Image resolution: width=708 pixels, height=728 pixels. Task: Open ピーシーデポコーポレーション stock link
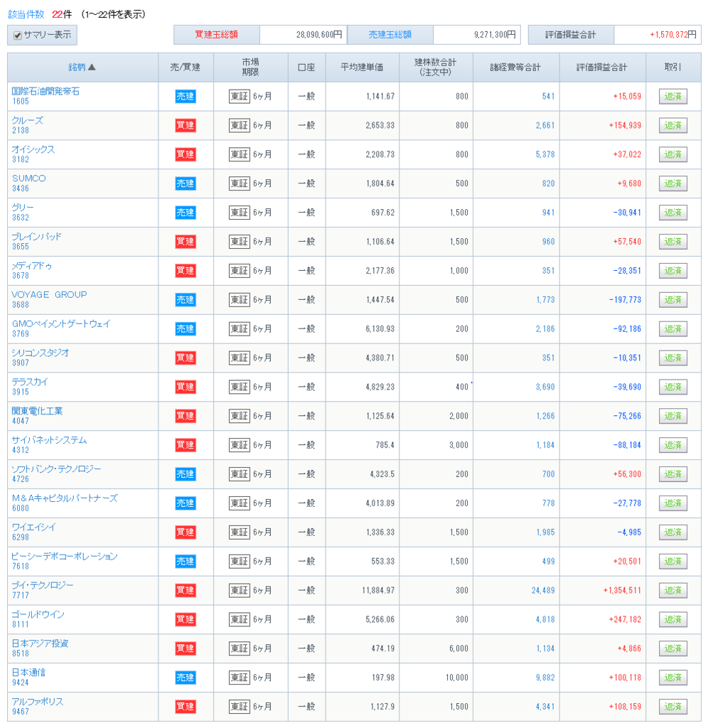tap(65, 557)
